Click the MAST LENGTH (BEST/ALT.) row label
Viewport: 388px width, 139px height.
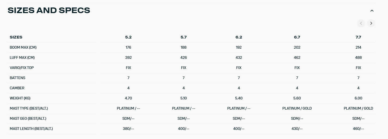point(31,129)
